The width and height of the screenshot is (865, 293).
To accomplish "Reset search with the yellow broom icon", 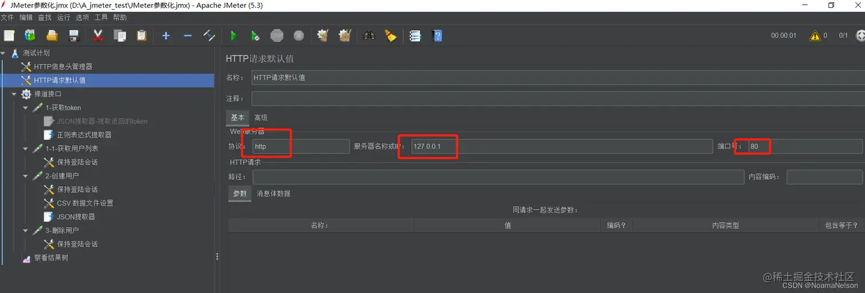I will pyautogui.click(x=391, y=35).
